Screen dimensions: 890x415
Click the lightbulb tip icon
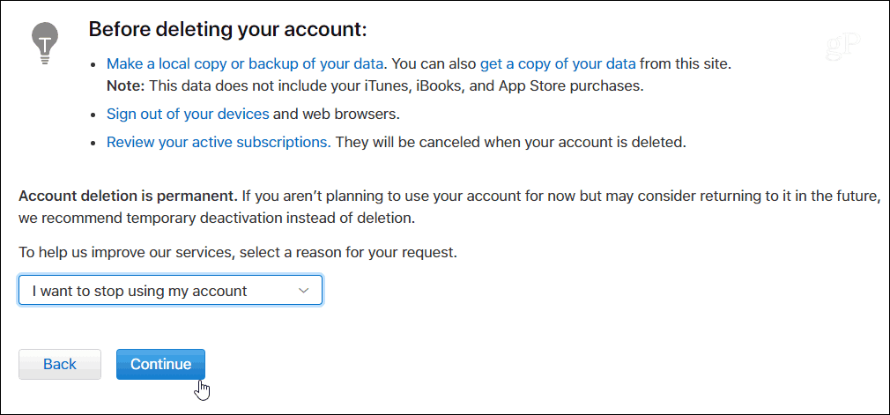tap(45, 44)
